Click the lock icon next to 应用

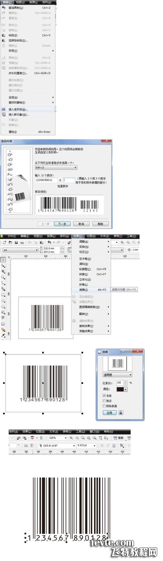click(x=121, y=413)
